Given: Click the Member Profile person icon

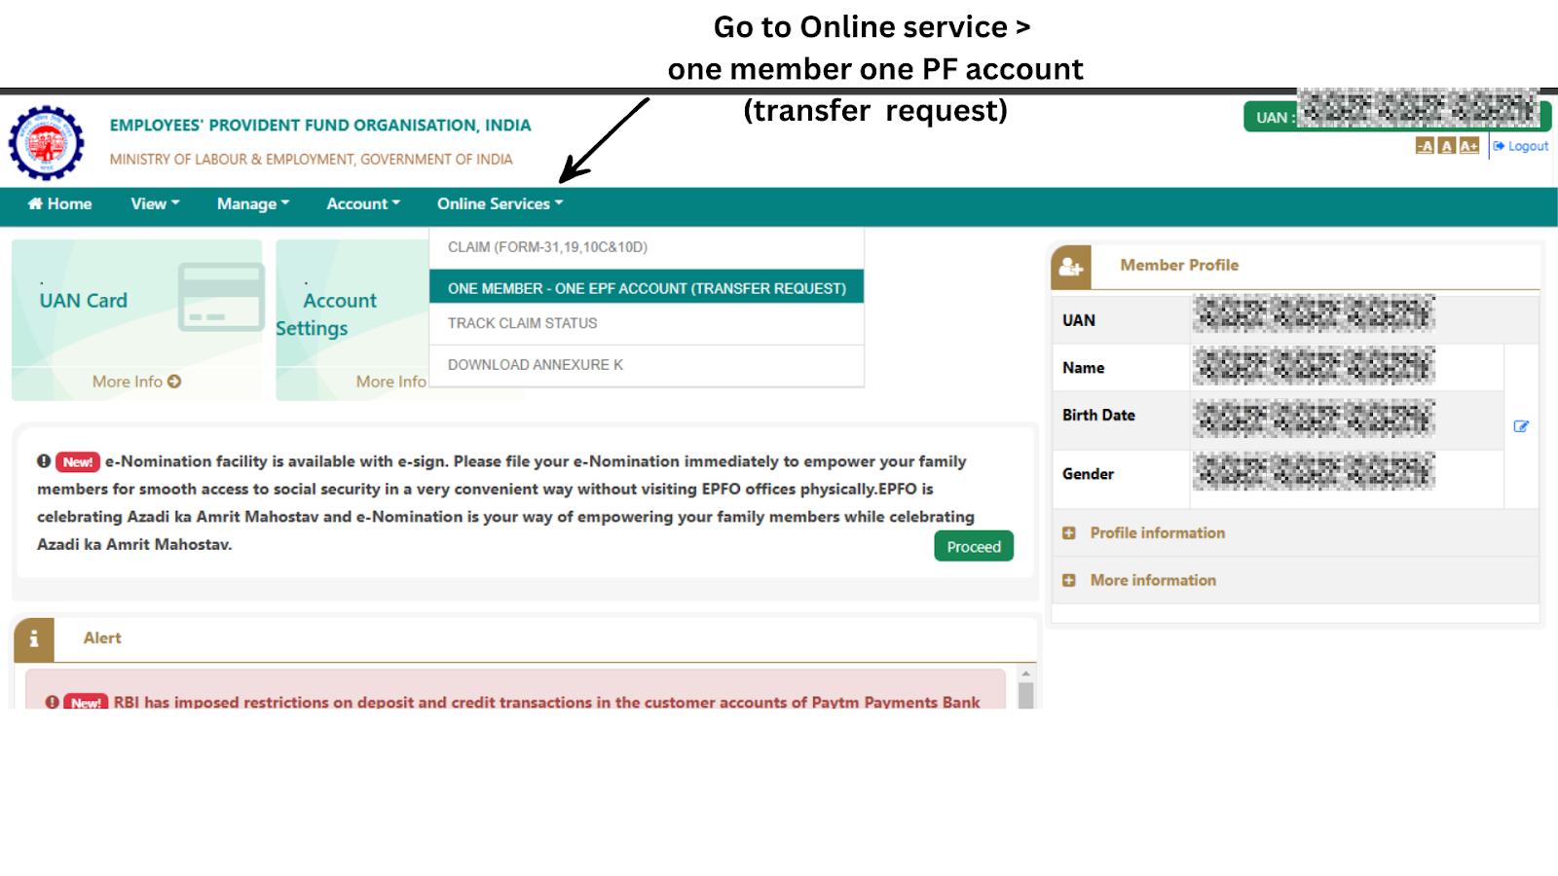Looking at the screenshot, I should coord(1071,265).
